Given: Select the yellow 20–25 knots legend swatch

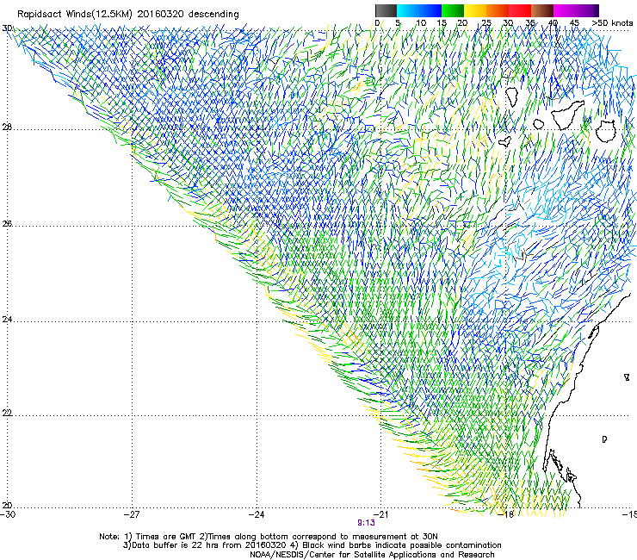Looking at the screenshot, I should coord(475,10).
